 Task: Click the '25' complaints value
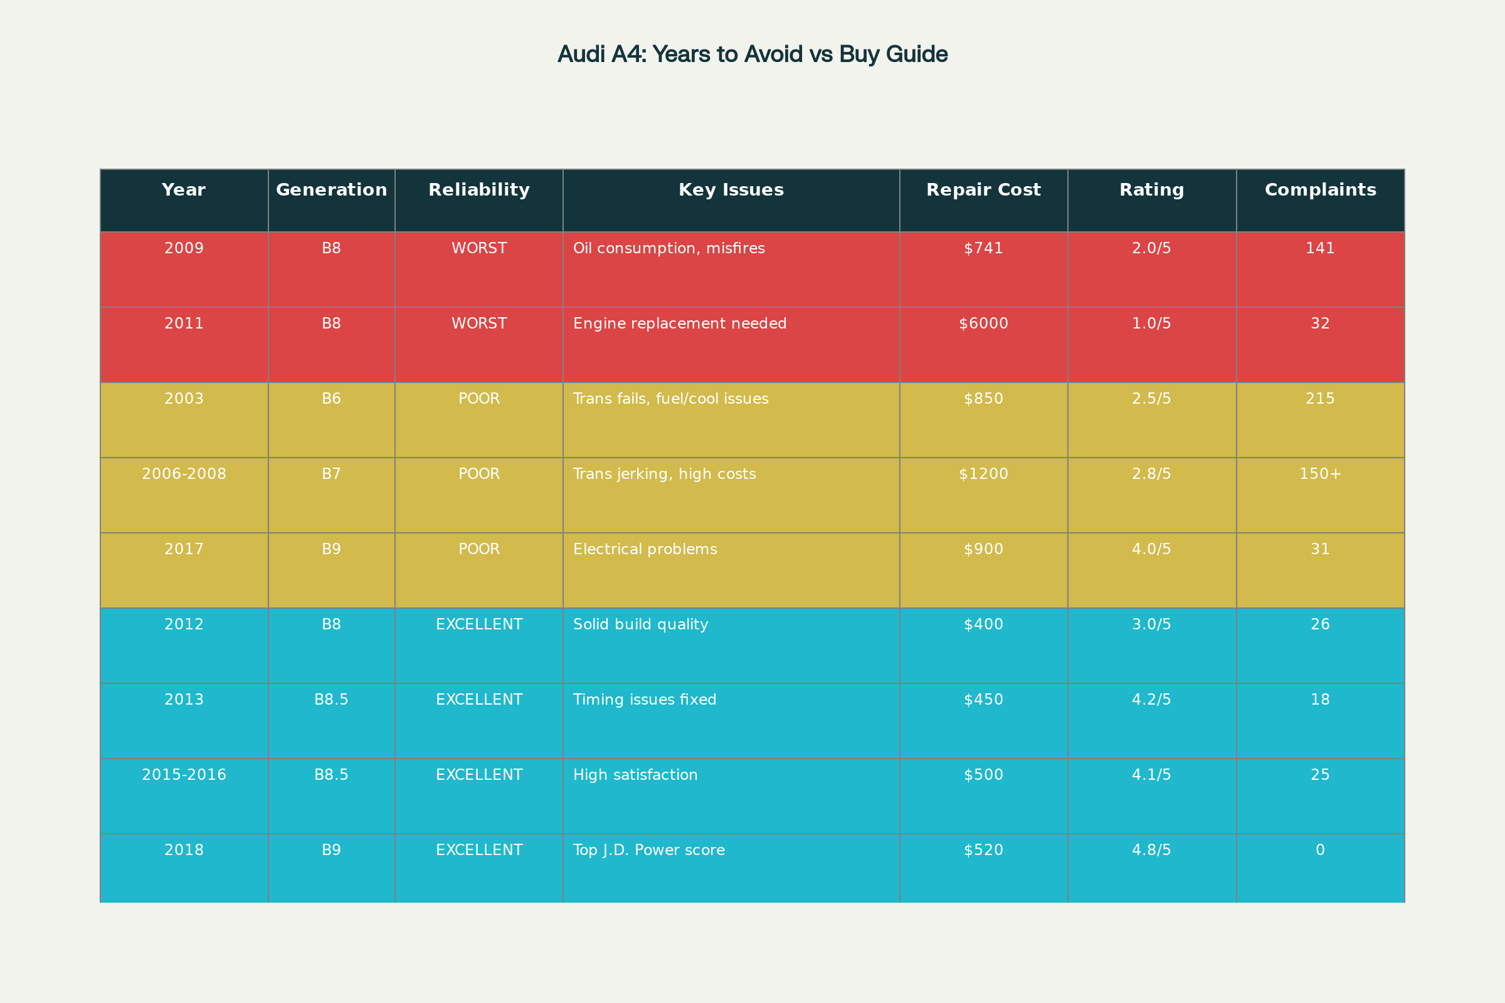point(1321,775)
